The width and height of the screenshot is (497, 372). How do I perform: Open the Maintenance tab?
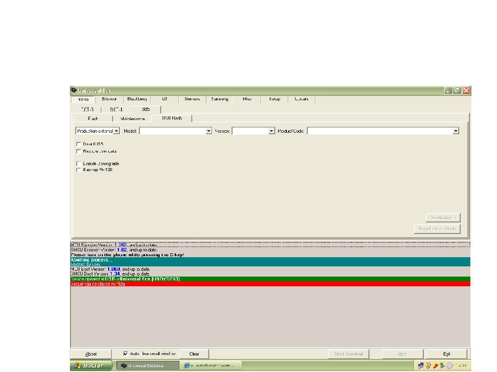[132, 119]
